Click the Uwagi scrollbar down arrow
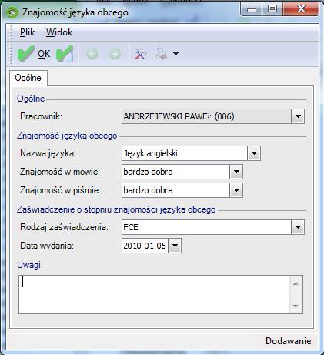The height and width of the screenshot is (355, 324). (296, 306)
